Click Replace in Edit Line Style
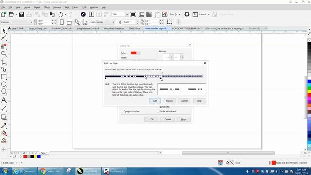Viewport: 311px width, 175px height. click(x=170, y=101)
